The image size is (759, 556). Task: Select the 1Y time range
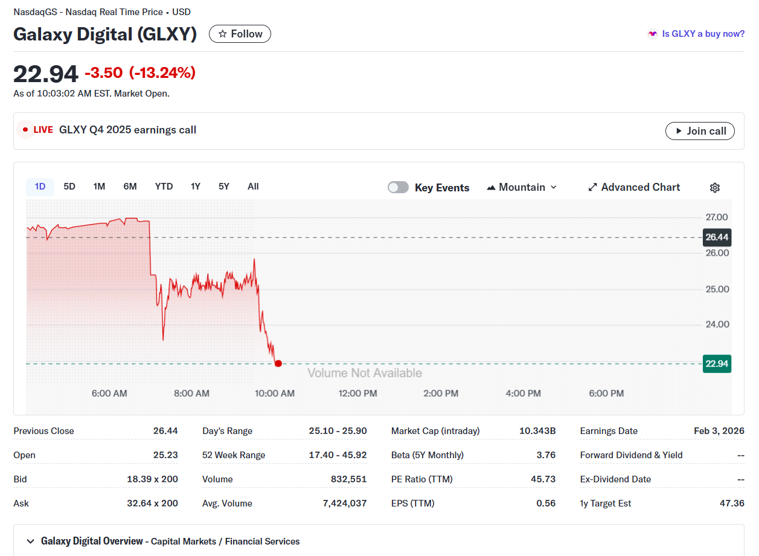click(x=195, y=187)
